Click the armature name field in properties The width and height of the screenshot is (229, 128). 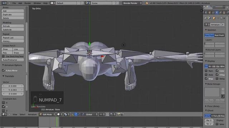[215, 25]
